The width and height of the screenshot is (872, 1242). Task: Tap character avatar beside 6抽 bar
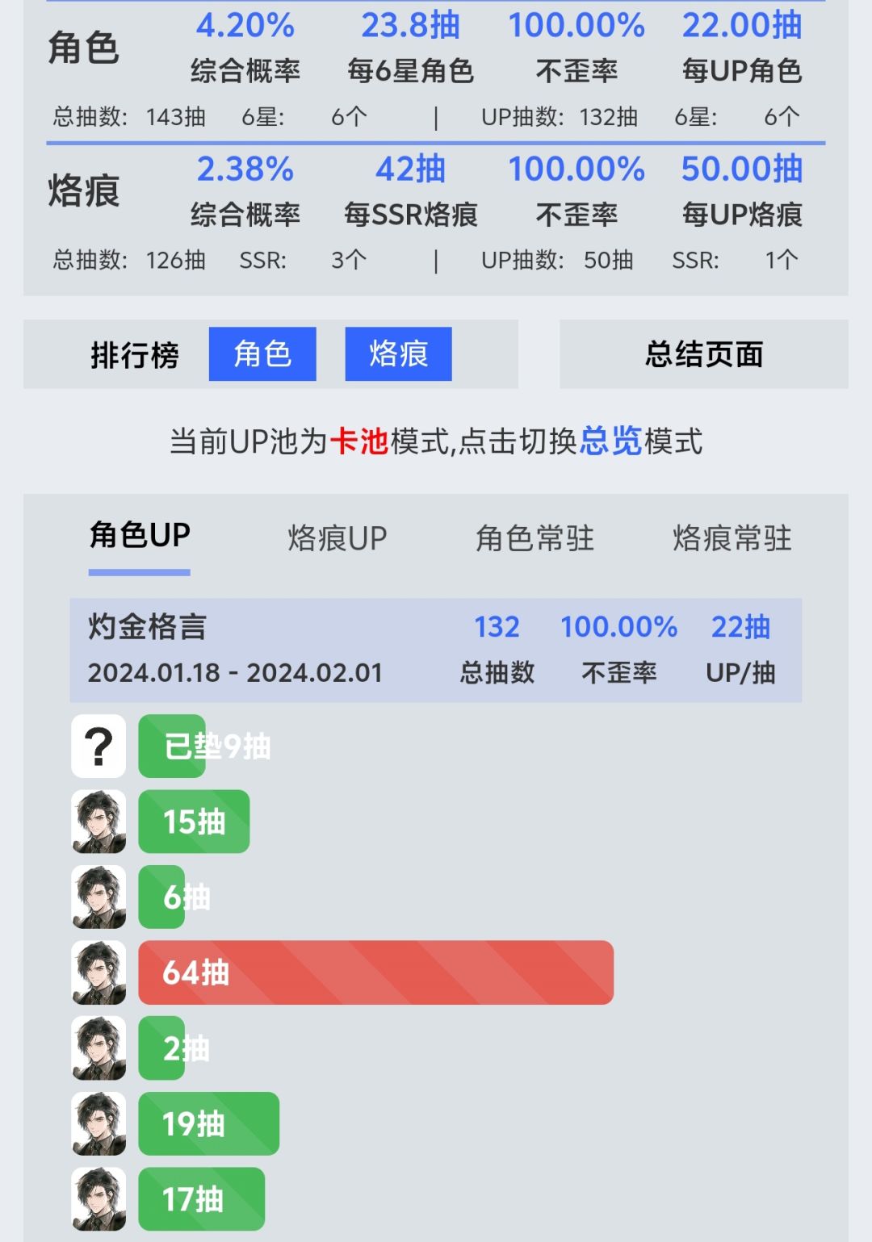99,897
